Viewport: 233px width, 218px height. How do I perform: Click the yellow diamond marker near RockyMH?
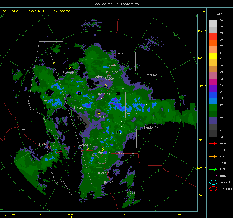69,68
